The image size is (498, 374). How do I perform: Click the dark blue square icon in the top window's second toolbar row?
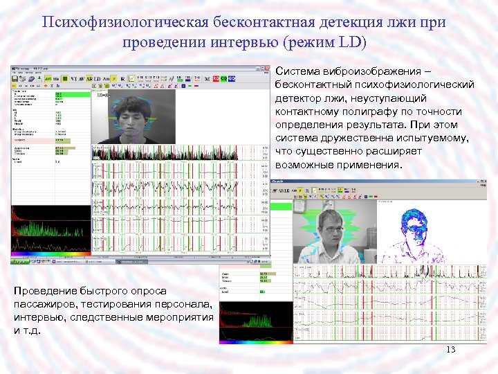183,86
